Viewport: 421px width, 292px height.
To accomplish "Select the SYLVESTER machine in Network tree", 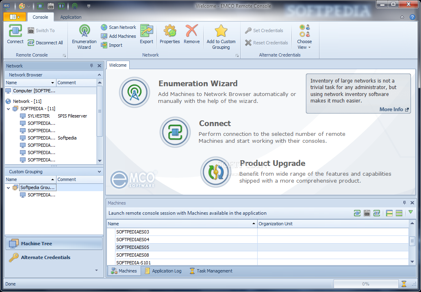I will [39, 116].
